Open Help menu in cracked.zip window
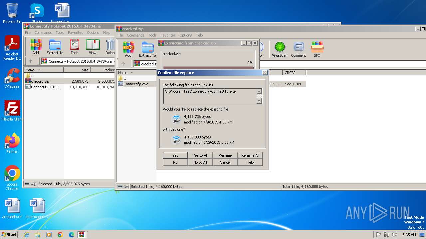Image resolution: width=426 pixels, height=239 pixels. (x=199, y=35)
